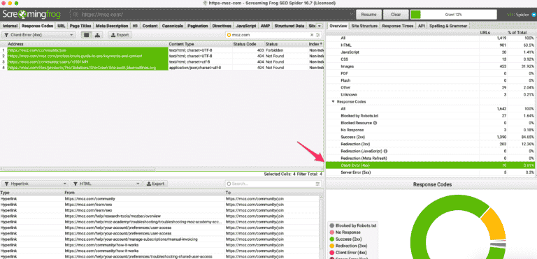Click the Redirection (JavaScript) info icon
This screenshot has height=259, width=537.
(x=386, y=151)
